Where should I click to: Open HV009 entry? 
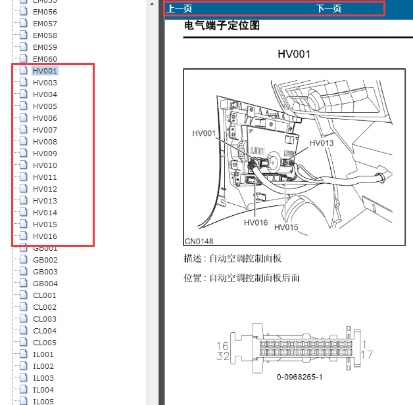45,154
